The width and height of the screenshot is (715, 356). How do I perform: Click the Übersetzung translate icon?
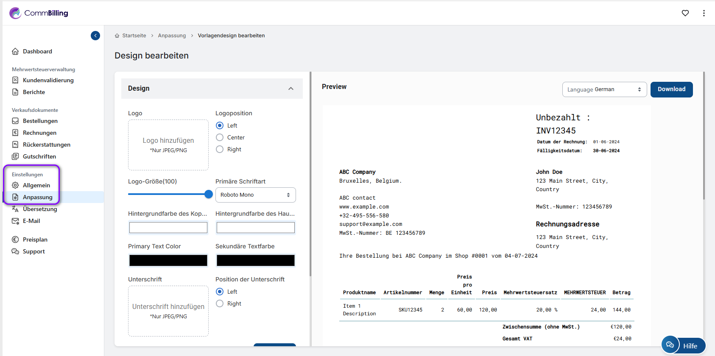(x=15, y=209)
